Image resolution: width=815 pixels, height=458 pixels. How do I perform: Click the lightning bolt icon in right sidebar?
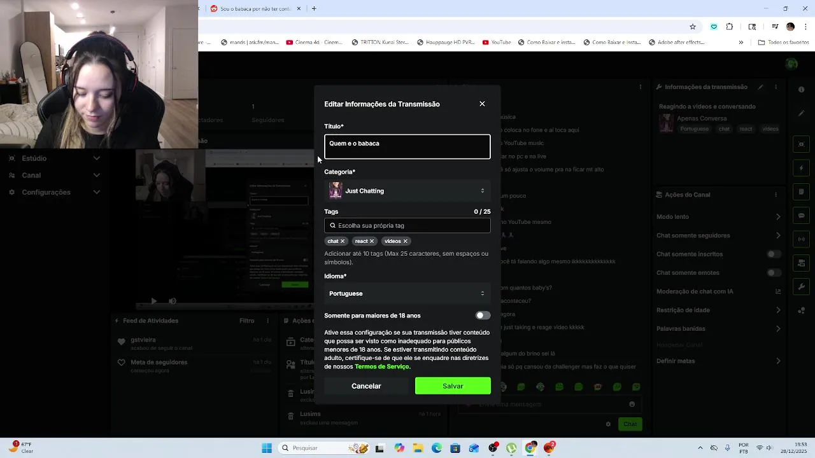click(802, 168)
